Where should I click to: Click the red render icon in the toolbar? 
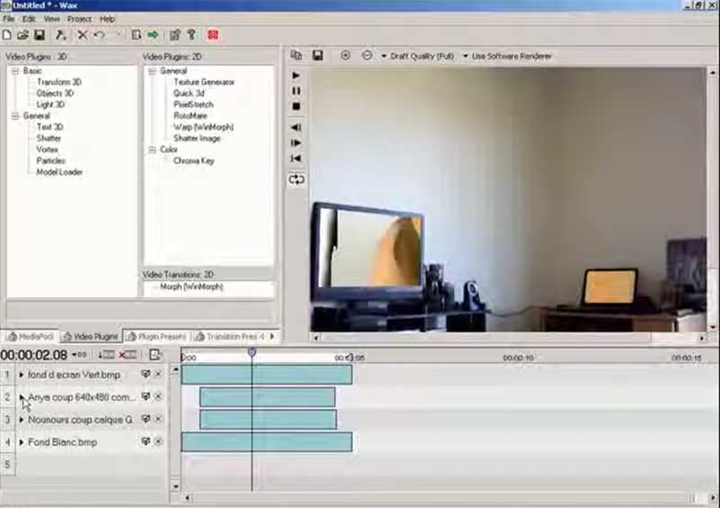tap(213, 35)
